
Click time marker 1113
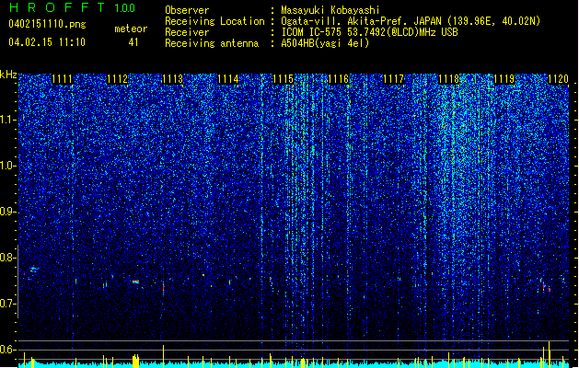(173, 79)
